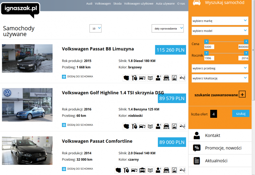This screenshot has width=255, height=175.
Task: Click first owner icon on Passat Comfortline listing
Action: 158,170
